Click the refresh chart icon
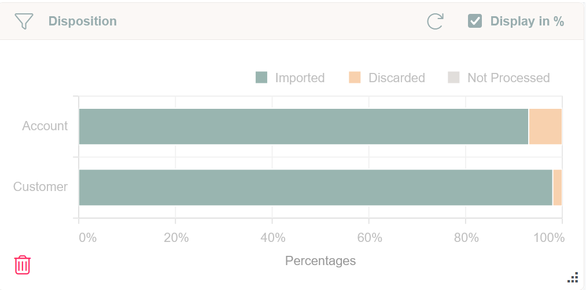Image resolution: width=586 pixels, height=290 pixels. pos(435,21)
